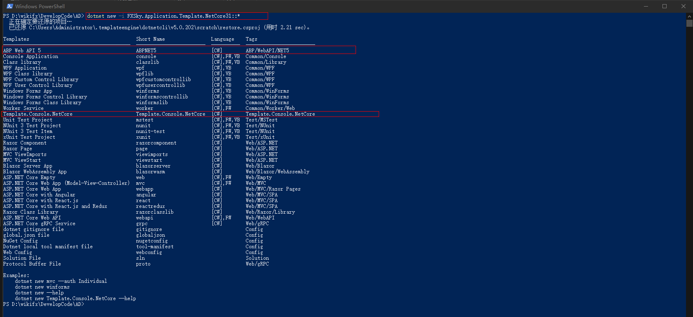Click the 'webconfig' short name
This screenshot has height=317, width=693.
[149, 252]
